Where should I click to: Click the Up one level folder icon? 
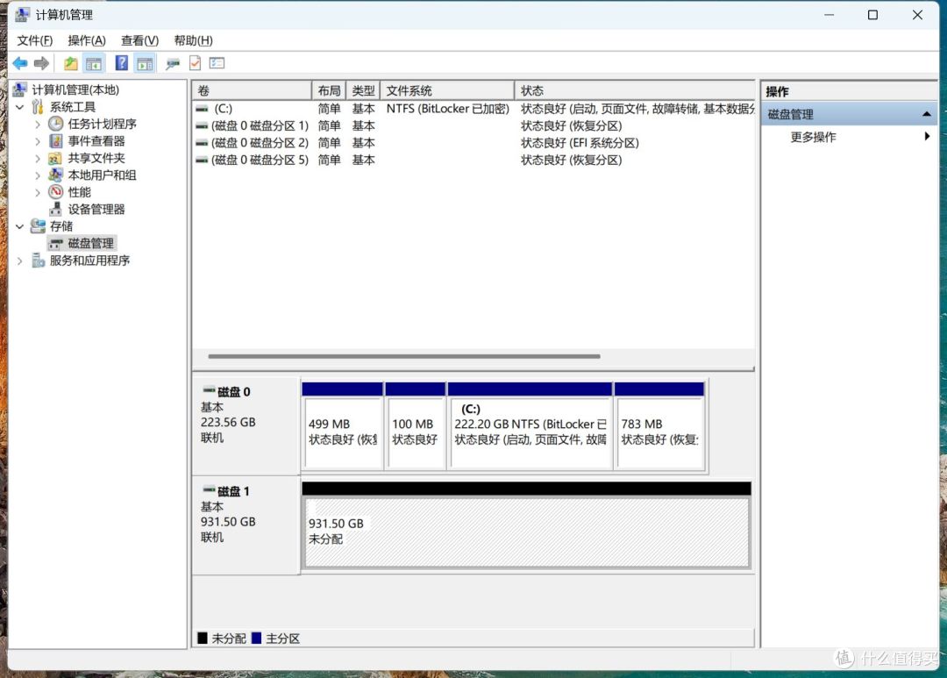pyautogui.click(x=71, y=63)
